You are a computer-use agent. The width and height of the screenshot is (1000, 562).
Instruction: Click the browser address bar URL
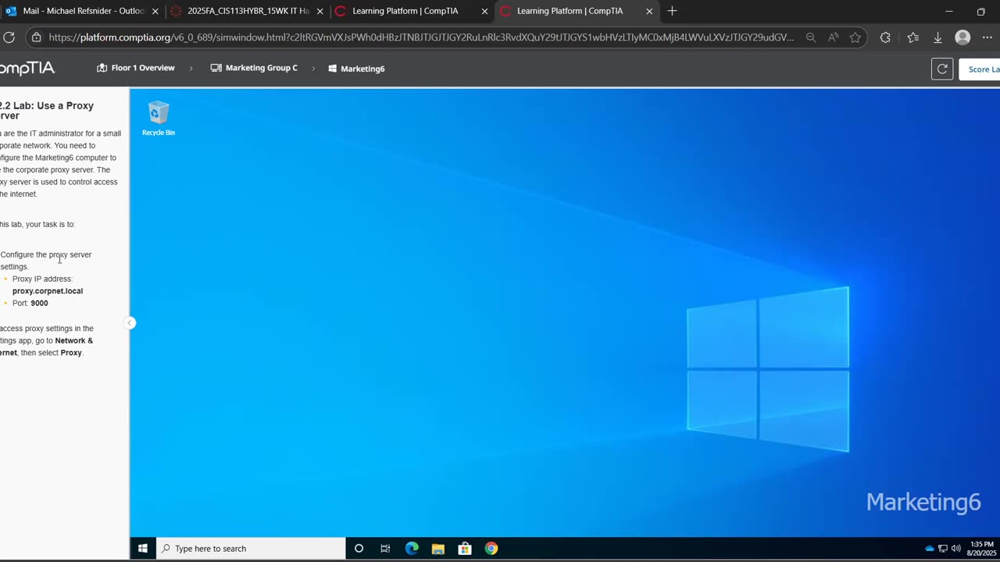pyautogui.click(x=421, y=37)
